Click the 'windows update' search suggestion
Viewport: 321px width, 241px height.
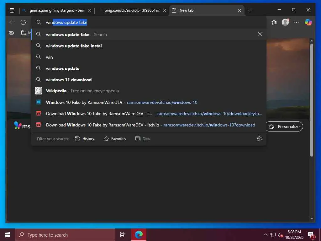pyautogui.click(x=149, y=68)
